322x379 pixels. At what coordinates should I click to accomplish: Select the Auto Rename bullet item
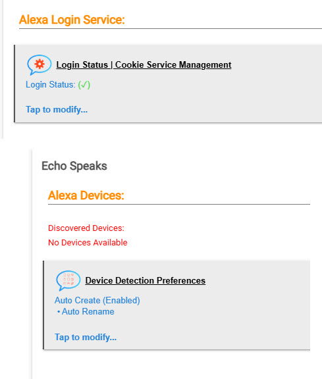pos(86,312)
